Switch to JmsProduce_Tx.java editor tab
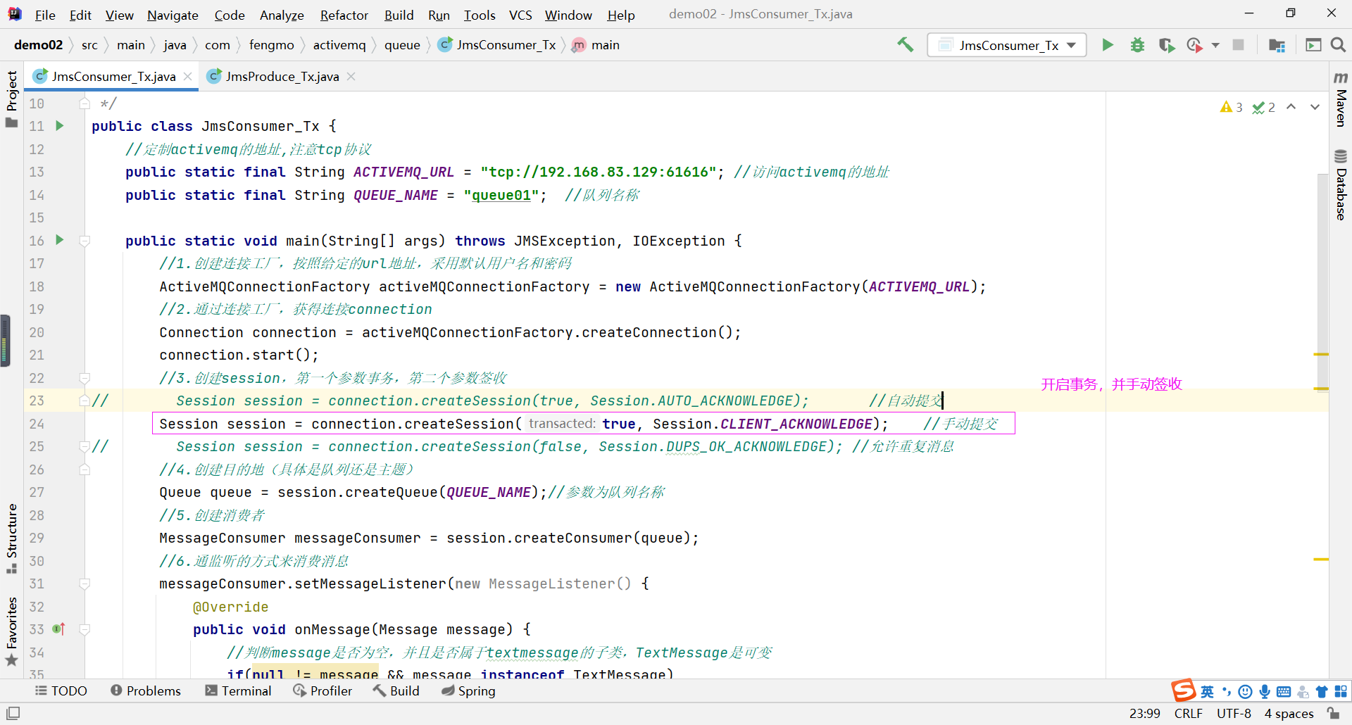The height and width of the screenshot is (725, 1352). point(282,76)
